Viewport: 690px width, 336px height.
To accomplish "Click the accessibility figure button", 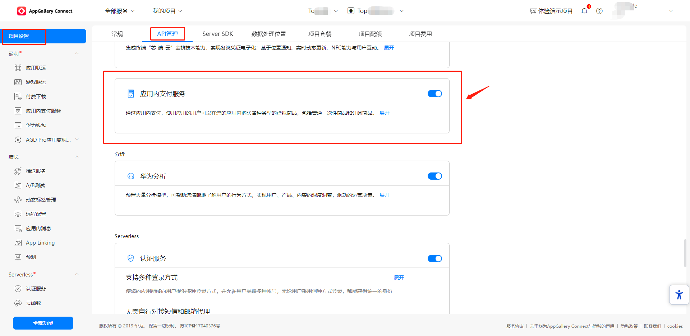I will click(679, 295).
